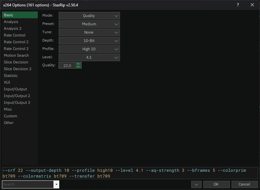Focus the Search input box
Screen dimensions: 260x190
(28, 184)
